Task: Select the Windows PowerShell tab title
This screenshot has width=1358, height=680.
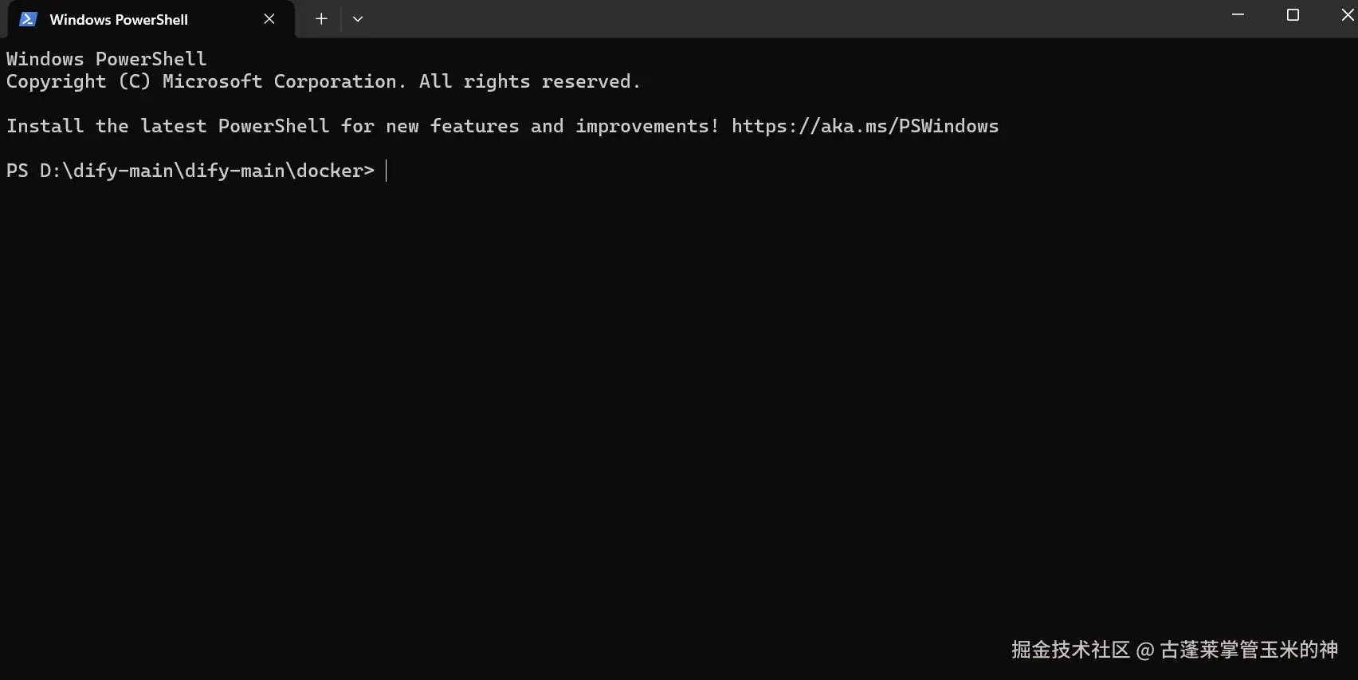Action: (119, 19)
